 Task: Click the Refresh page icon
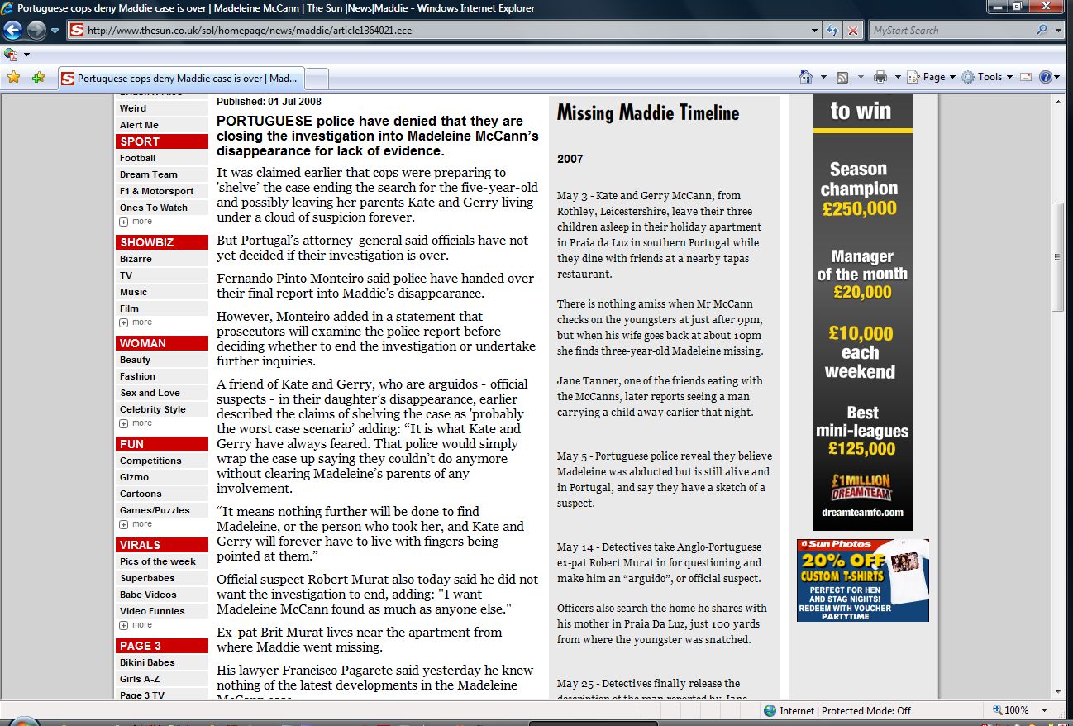pos(833,31)
